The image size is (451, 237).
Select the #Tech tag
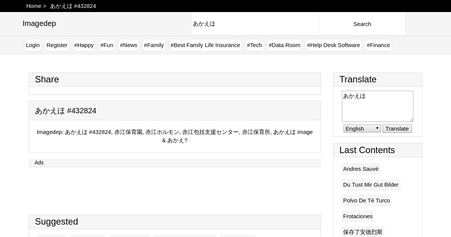click(x=254, y=45)
